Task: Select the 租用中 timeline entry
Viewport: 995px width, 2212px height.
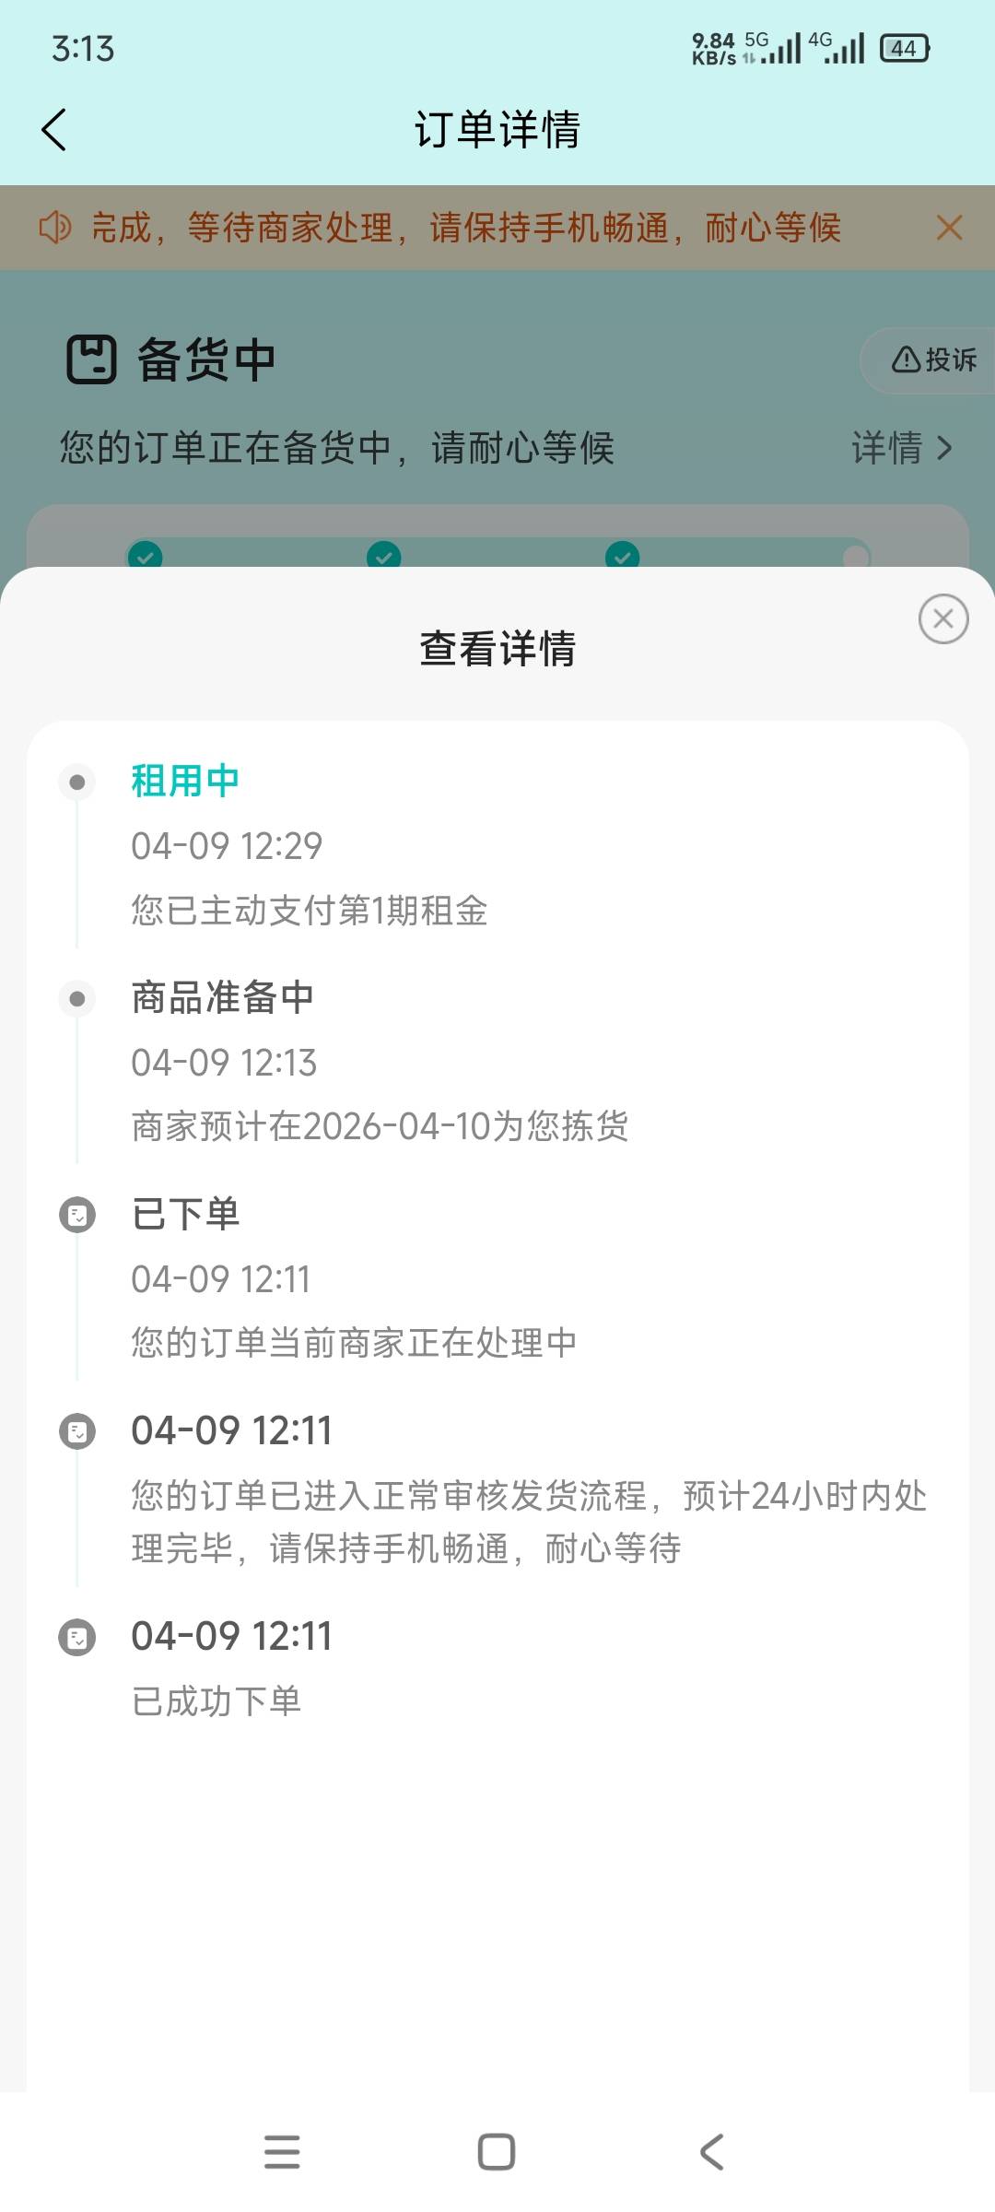Action: click(185, 781)
